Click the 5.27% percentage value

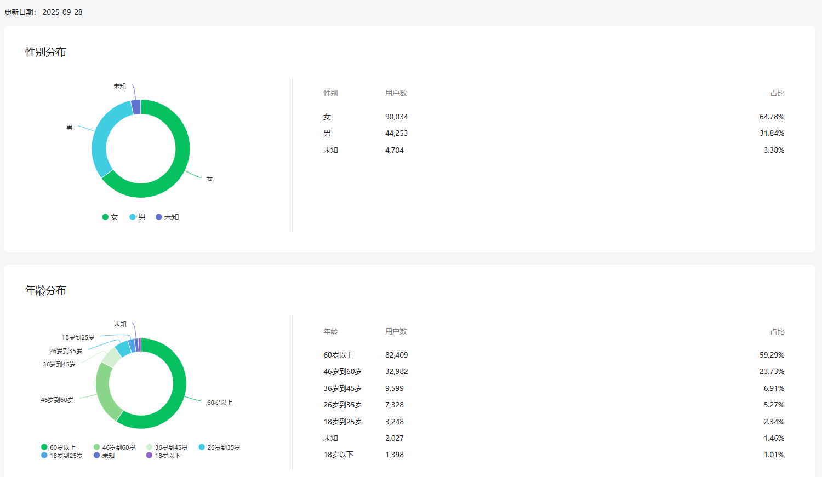(774, 405)
